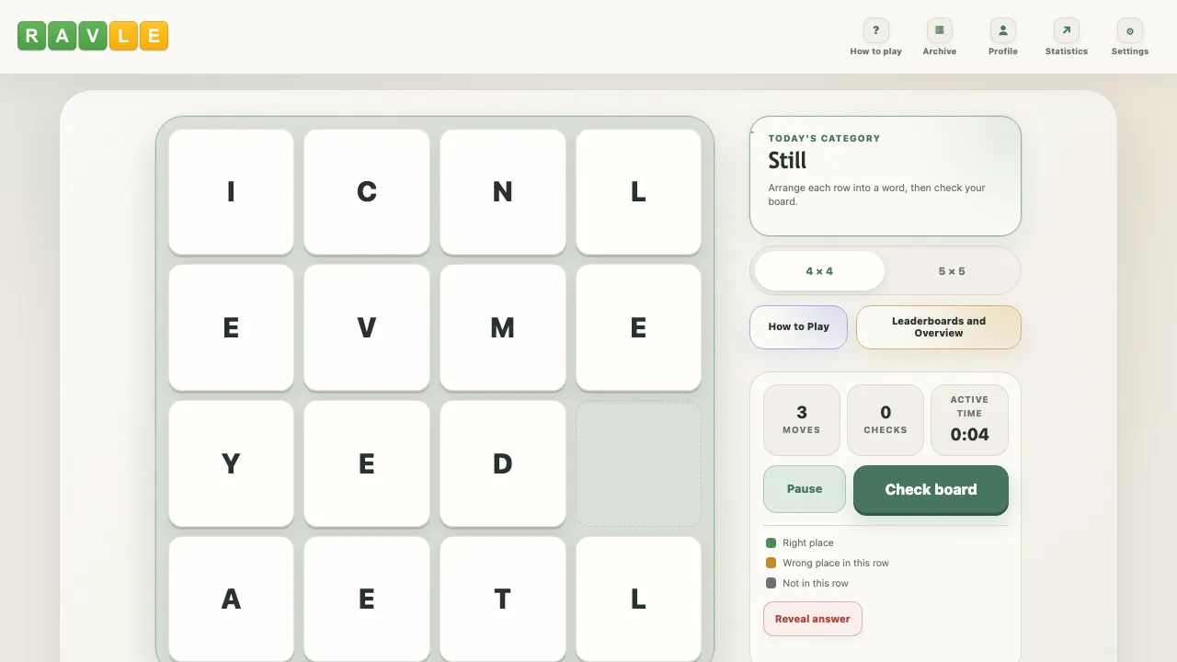Click the "Not in this row" legend text
Image resolution: width=1177 pixels, height=662 pixels.
[816, 584]
